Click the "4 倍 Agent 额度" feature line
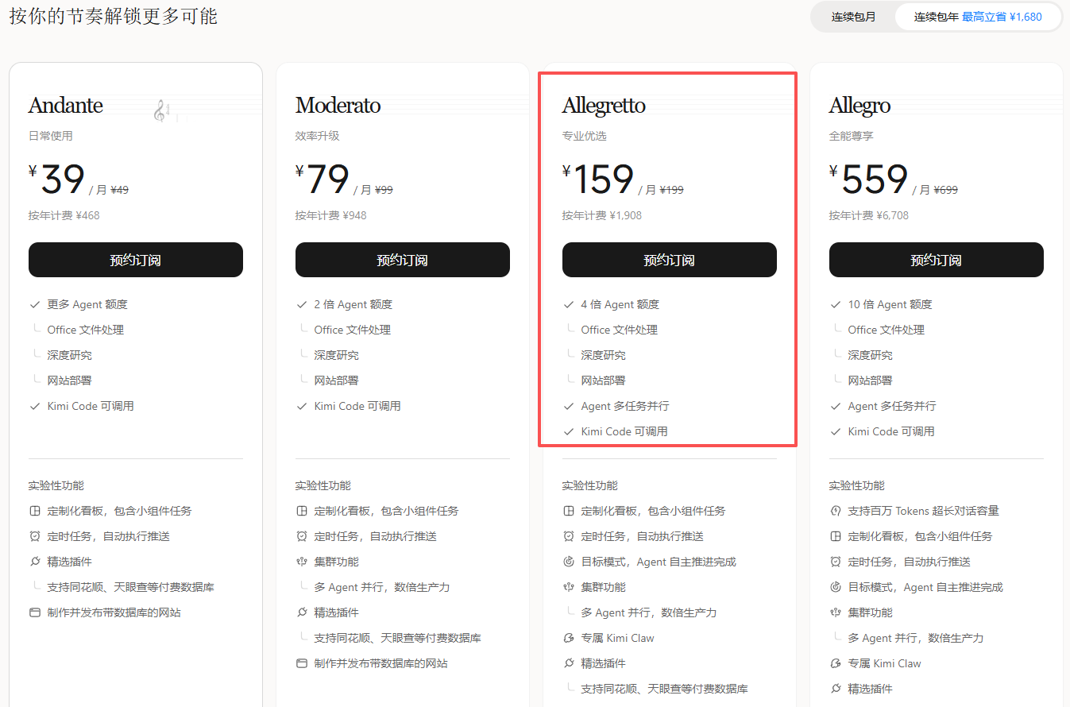This screenshot has height=707, width=1070. (x=620, y=304)
